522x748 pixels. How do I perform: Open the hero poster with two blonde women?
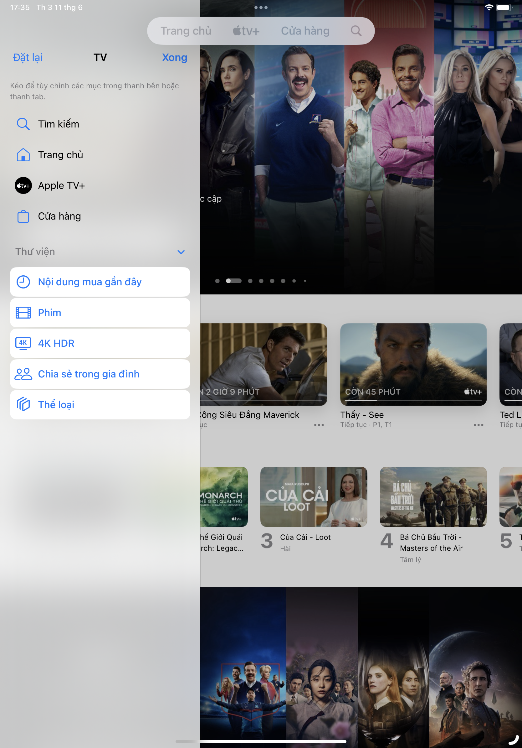pyautogui.click(x=478, y=147)
